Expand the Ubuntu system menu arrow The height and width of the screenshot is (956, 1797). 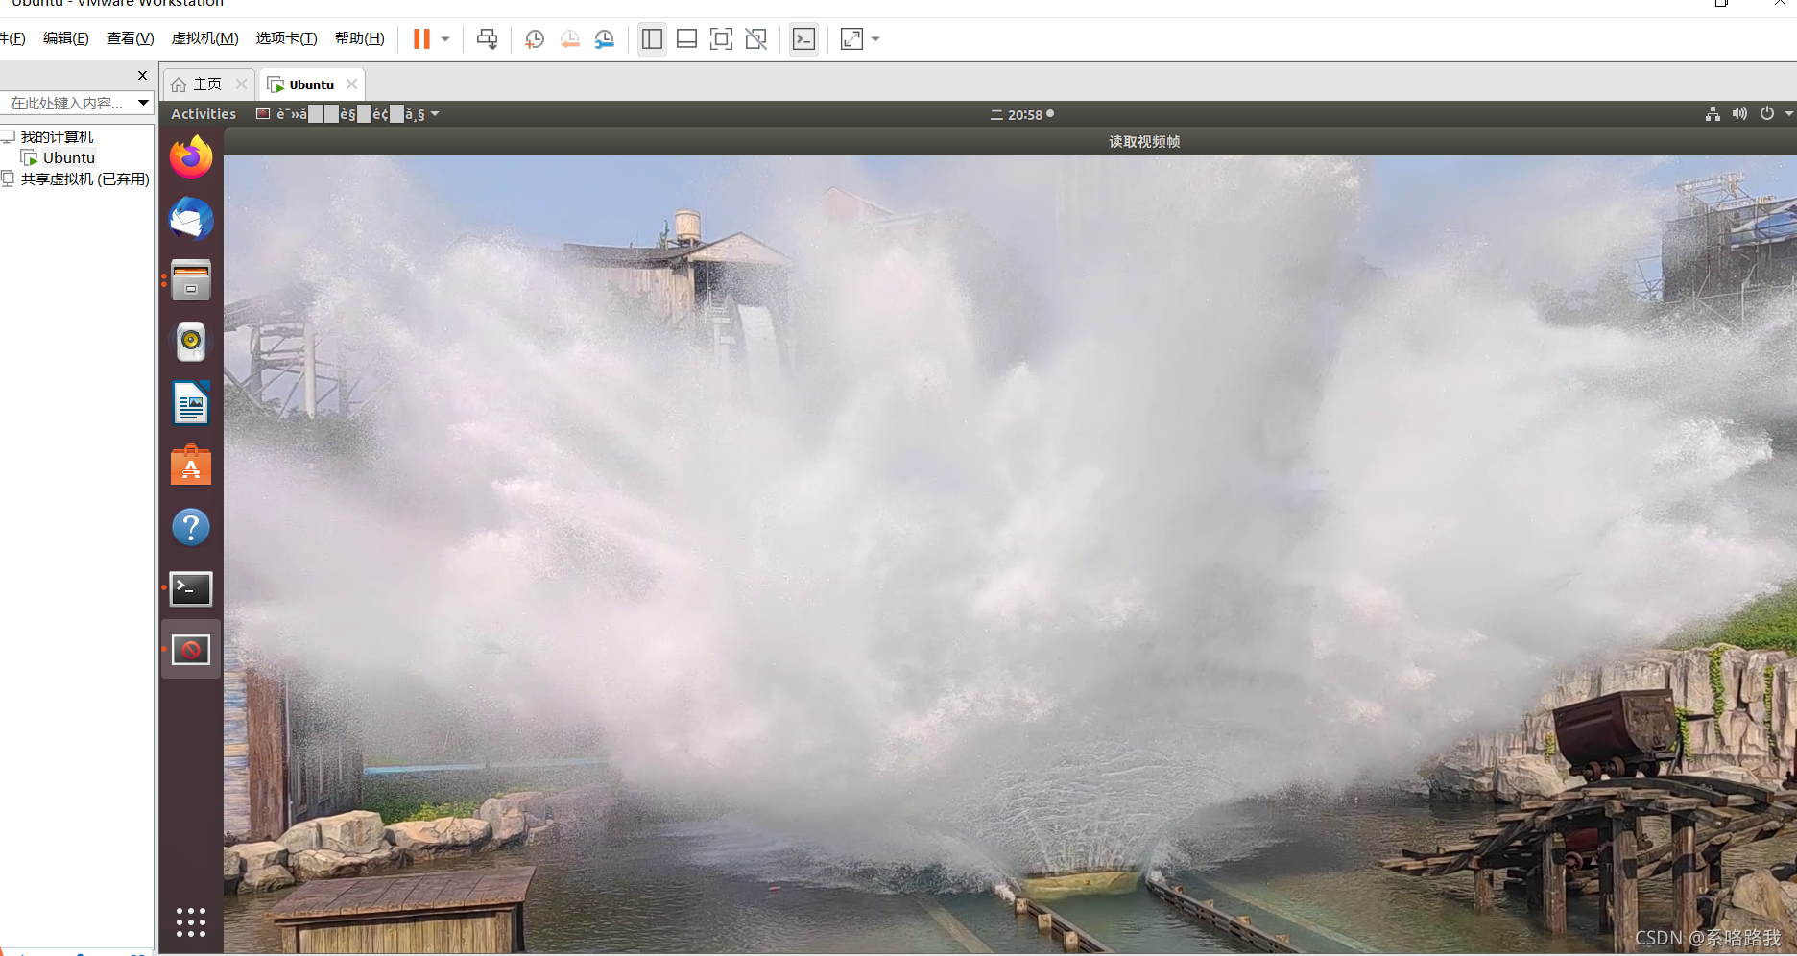pos(1789,114)
